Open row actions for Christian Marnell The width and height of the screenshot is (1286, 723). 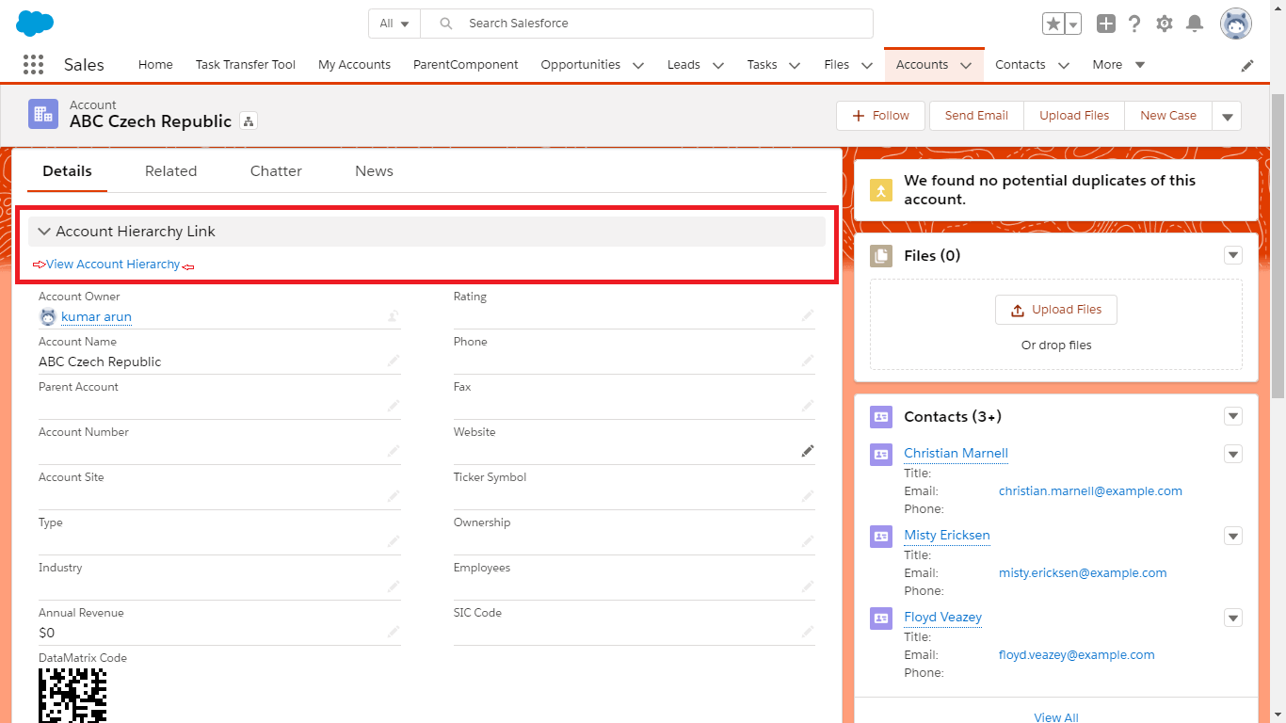pyautogui.click(x=1233, y=454)
